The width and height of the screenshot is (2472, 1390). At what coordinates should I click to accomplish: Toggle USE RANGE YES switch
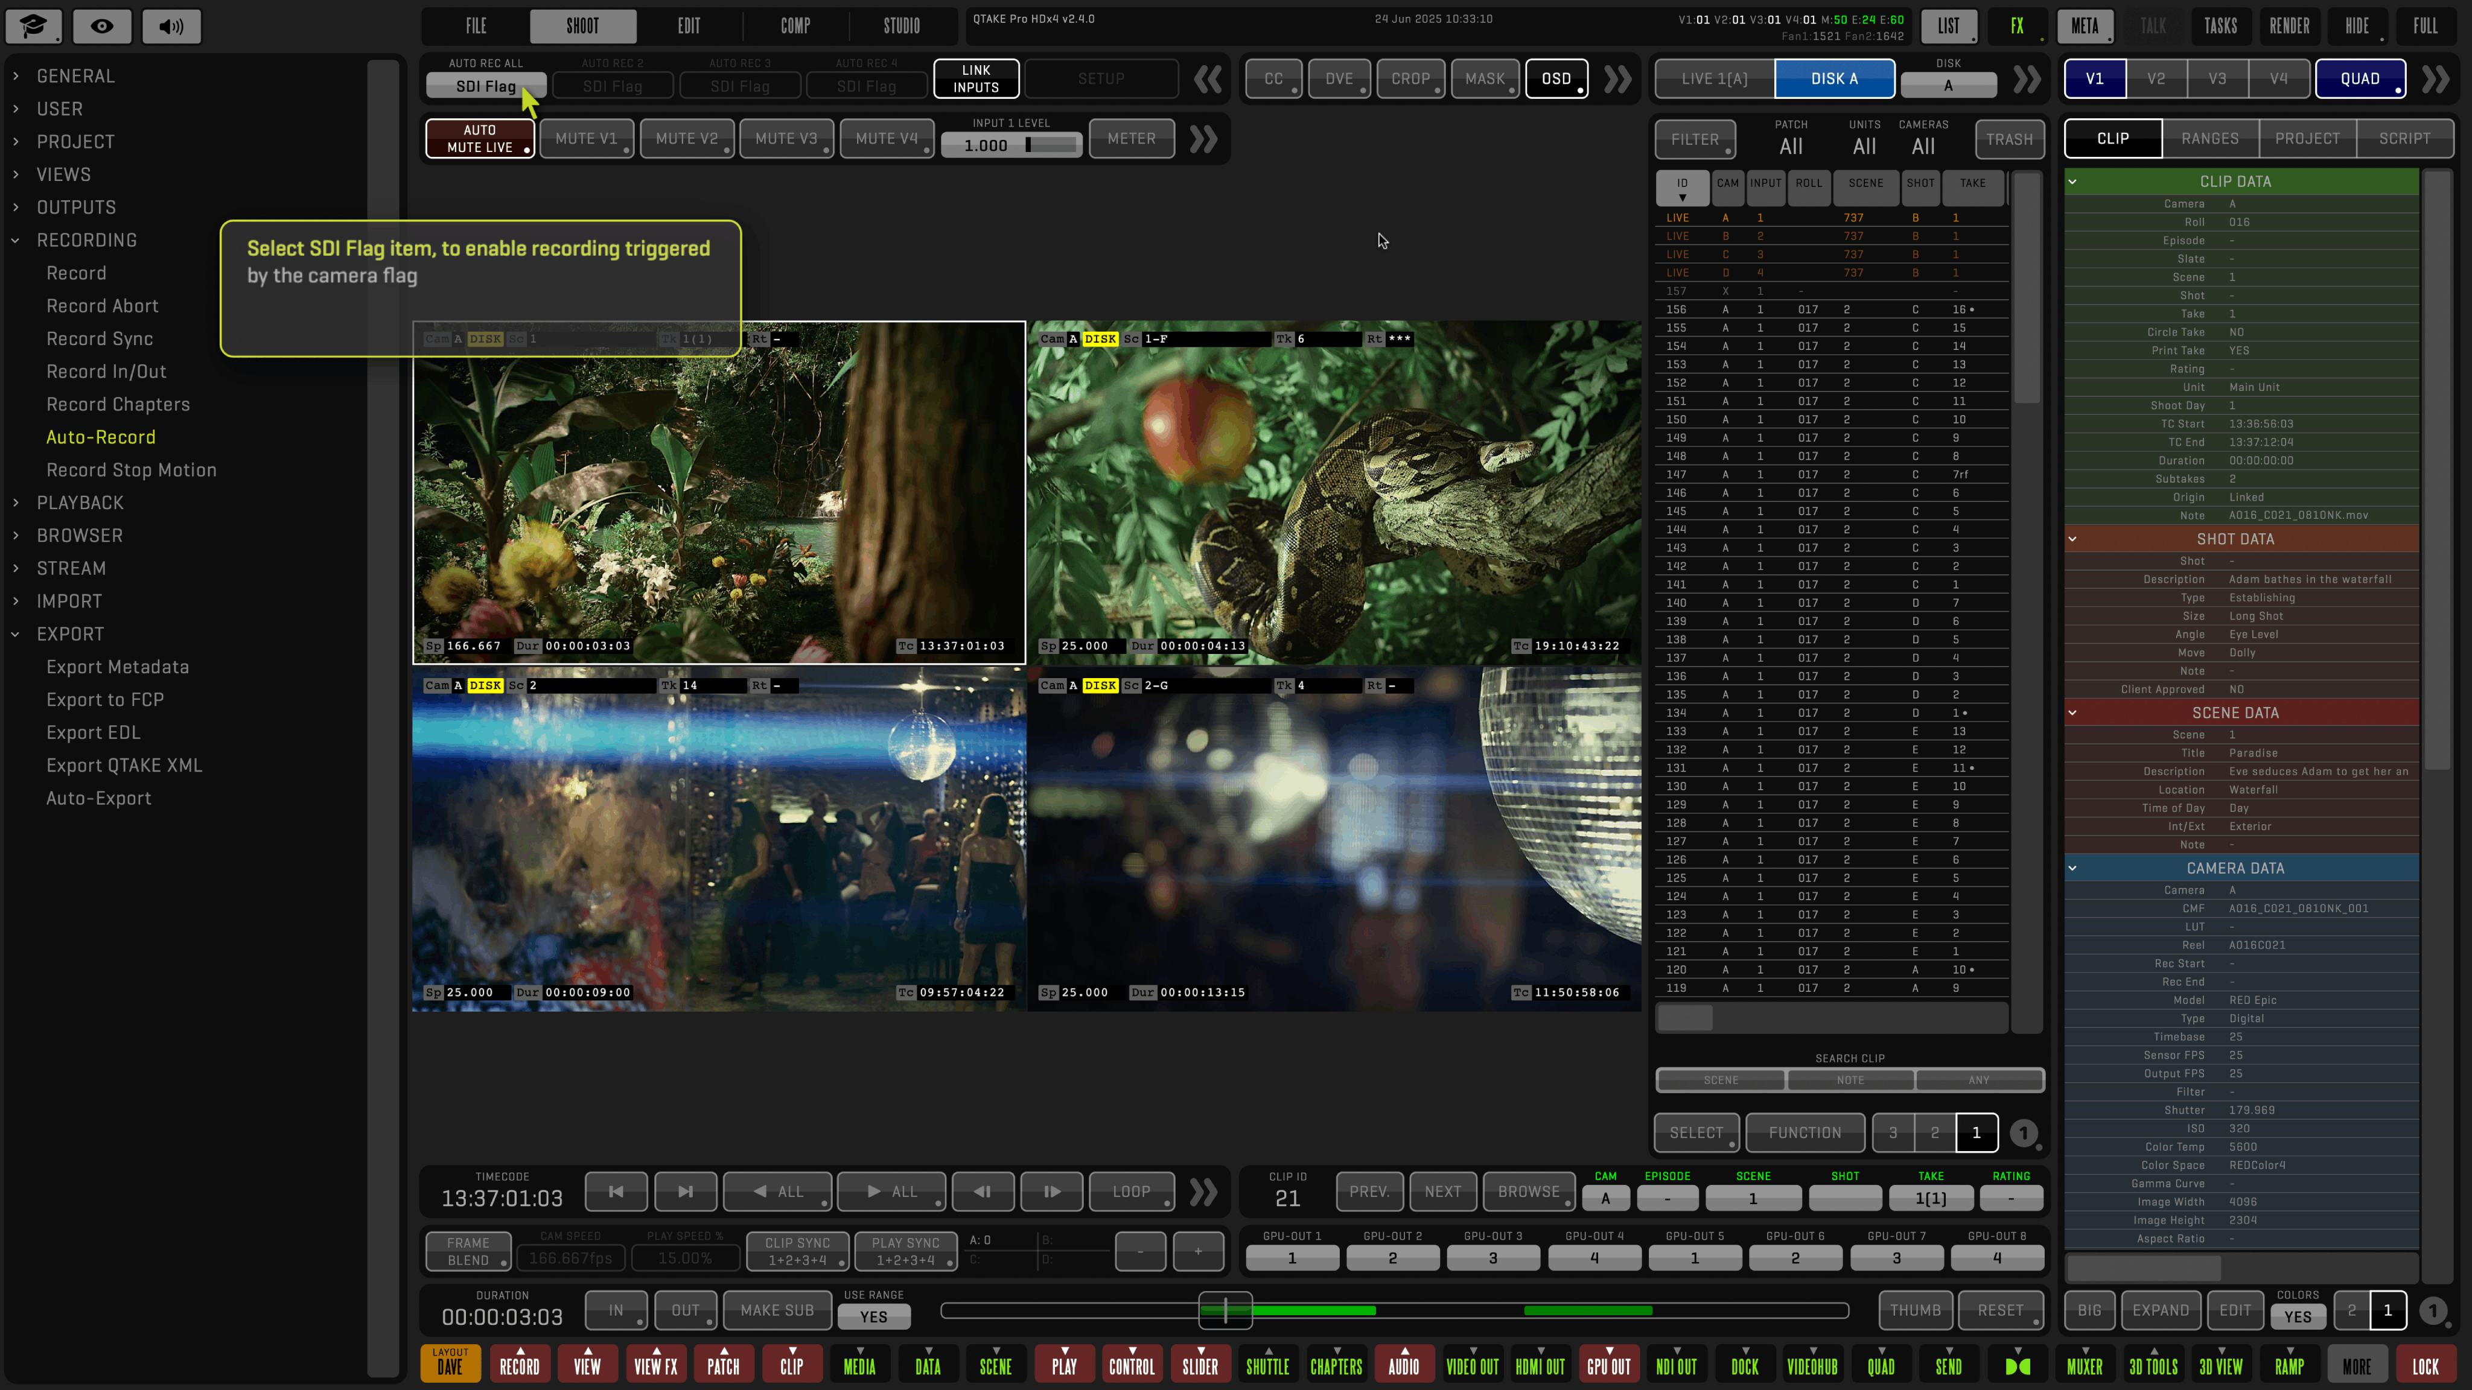(x=873, y=1317)
